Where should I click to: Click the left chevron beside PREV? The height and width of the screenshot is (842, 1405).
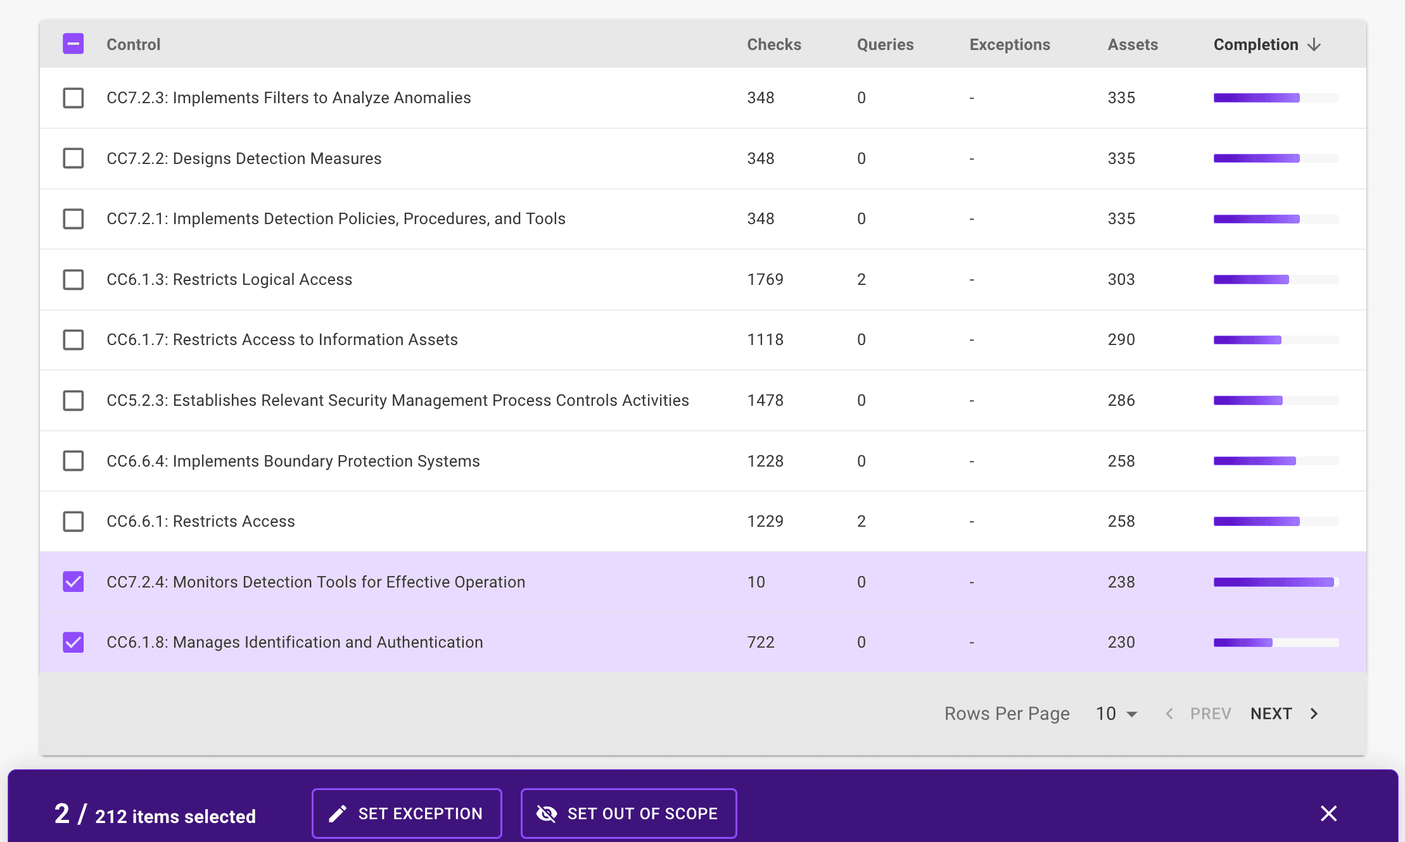(1169, 713)
